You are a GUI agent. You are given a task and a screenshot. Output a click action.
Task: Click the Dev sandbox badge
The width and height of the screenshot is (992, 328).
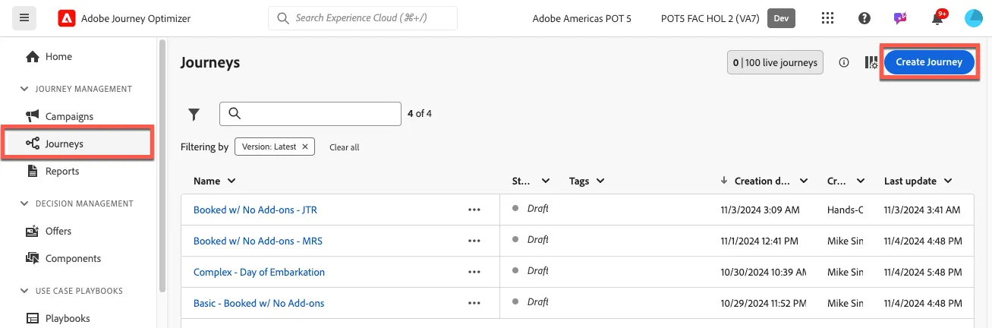[x=782, y=18]
